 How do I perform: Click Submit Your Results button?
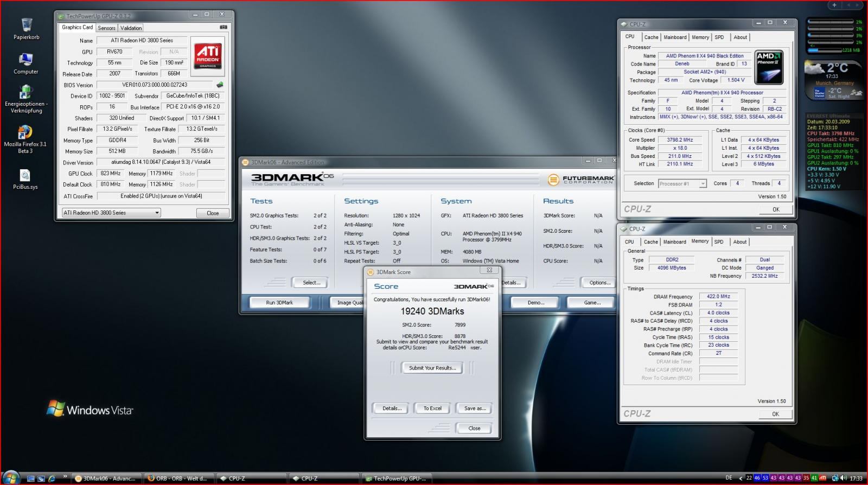(x=432, y=368)
